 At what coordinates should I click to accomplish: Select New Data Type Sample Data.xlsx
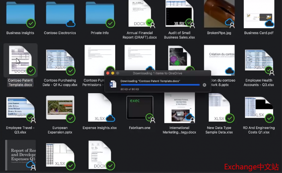click(x=219, y=108)
